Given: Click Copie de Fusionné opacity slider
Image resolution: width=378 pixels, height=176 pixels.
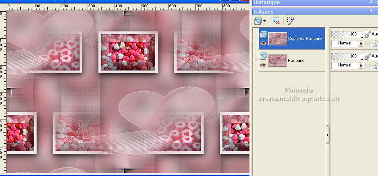Looking at the screenshot, I should pyautogui.click(x=347, y=35).
